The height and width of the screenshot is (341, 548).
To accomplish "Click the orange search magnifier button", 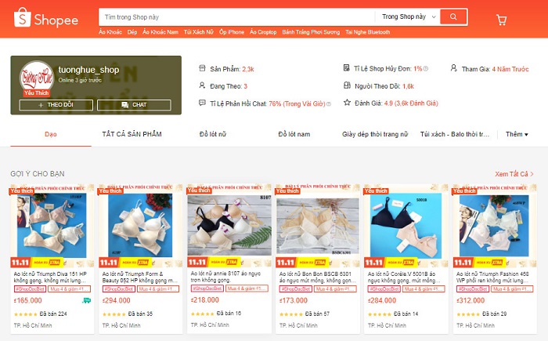I will click(453, 16).
